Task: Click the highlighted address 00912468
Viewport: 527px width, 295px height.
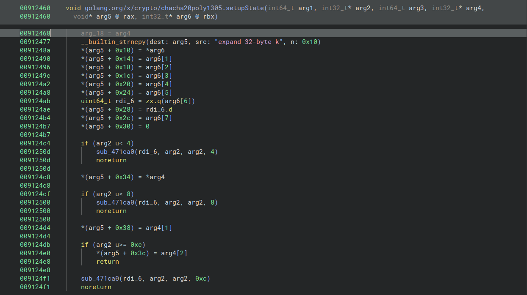Action: (x=35, y=33)
